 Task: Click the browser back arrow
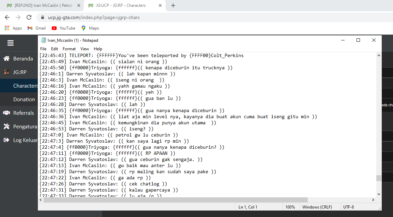(7, 17)
